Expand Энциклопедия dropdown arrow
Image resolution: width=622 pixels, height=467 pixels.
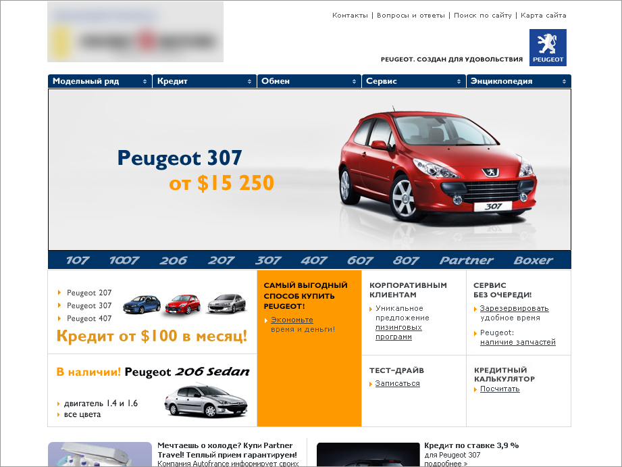(x=564, y=81)
